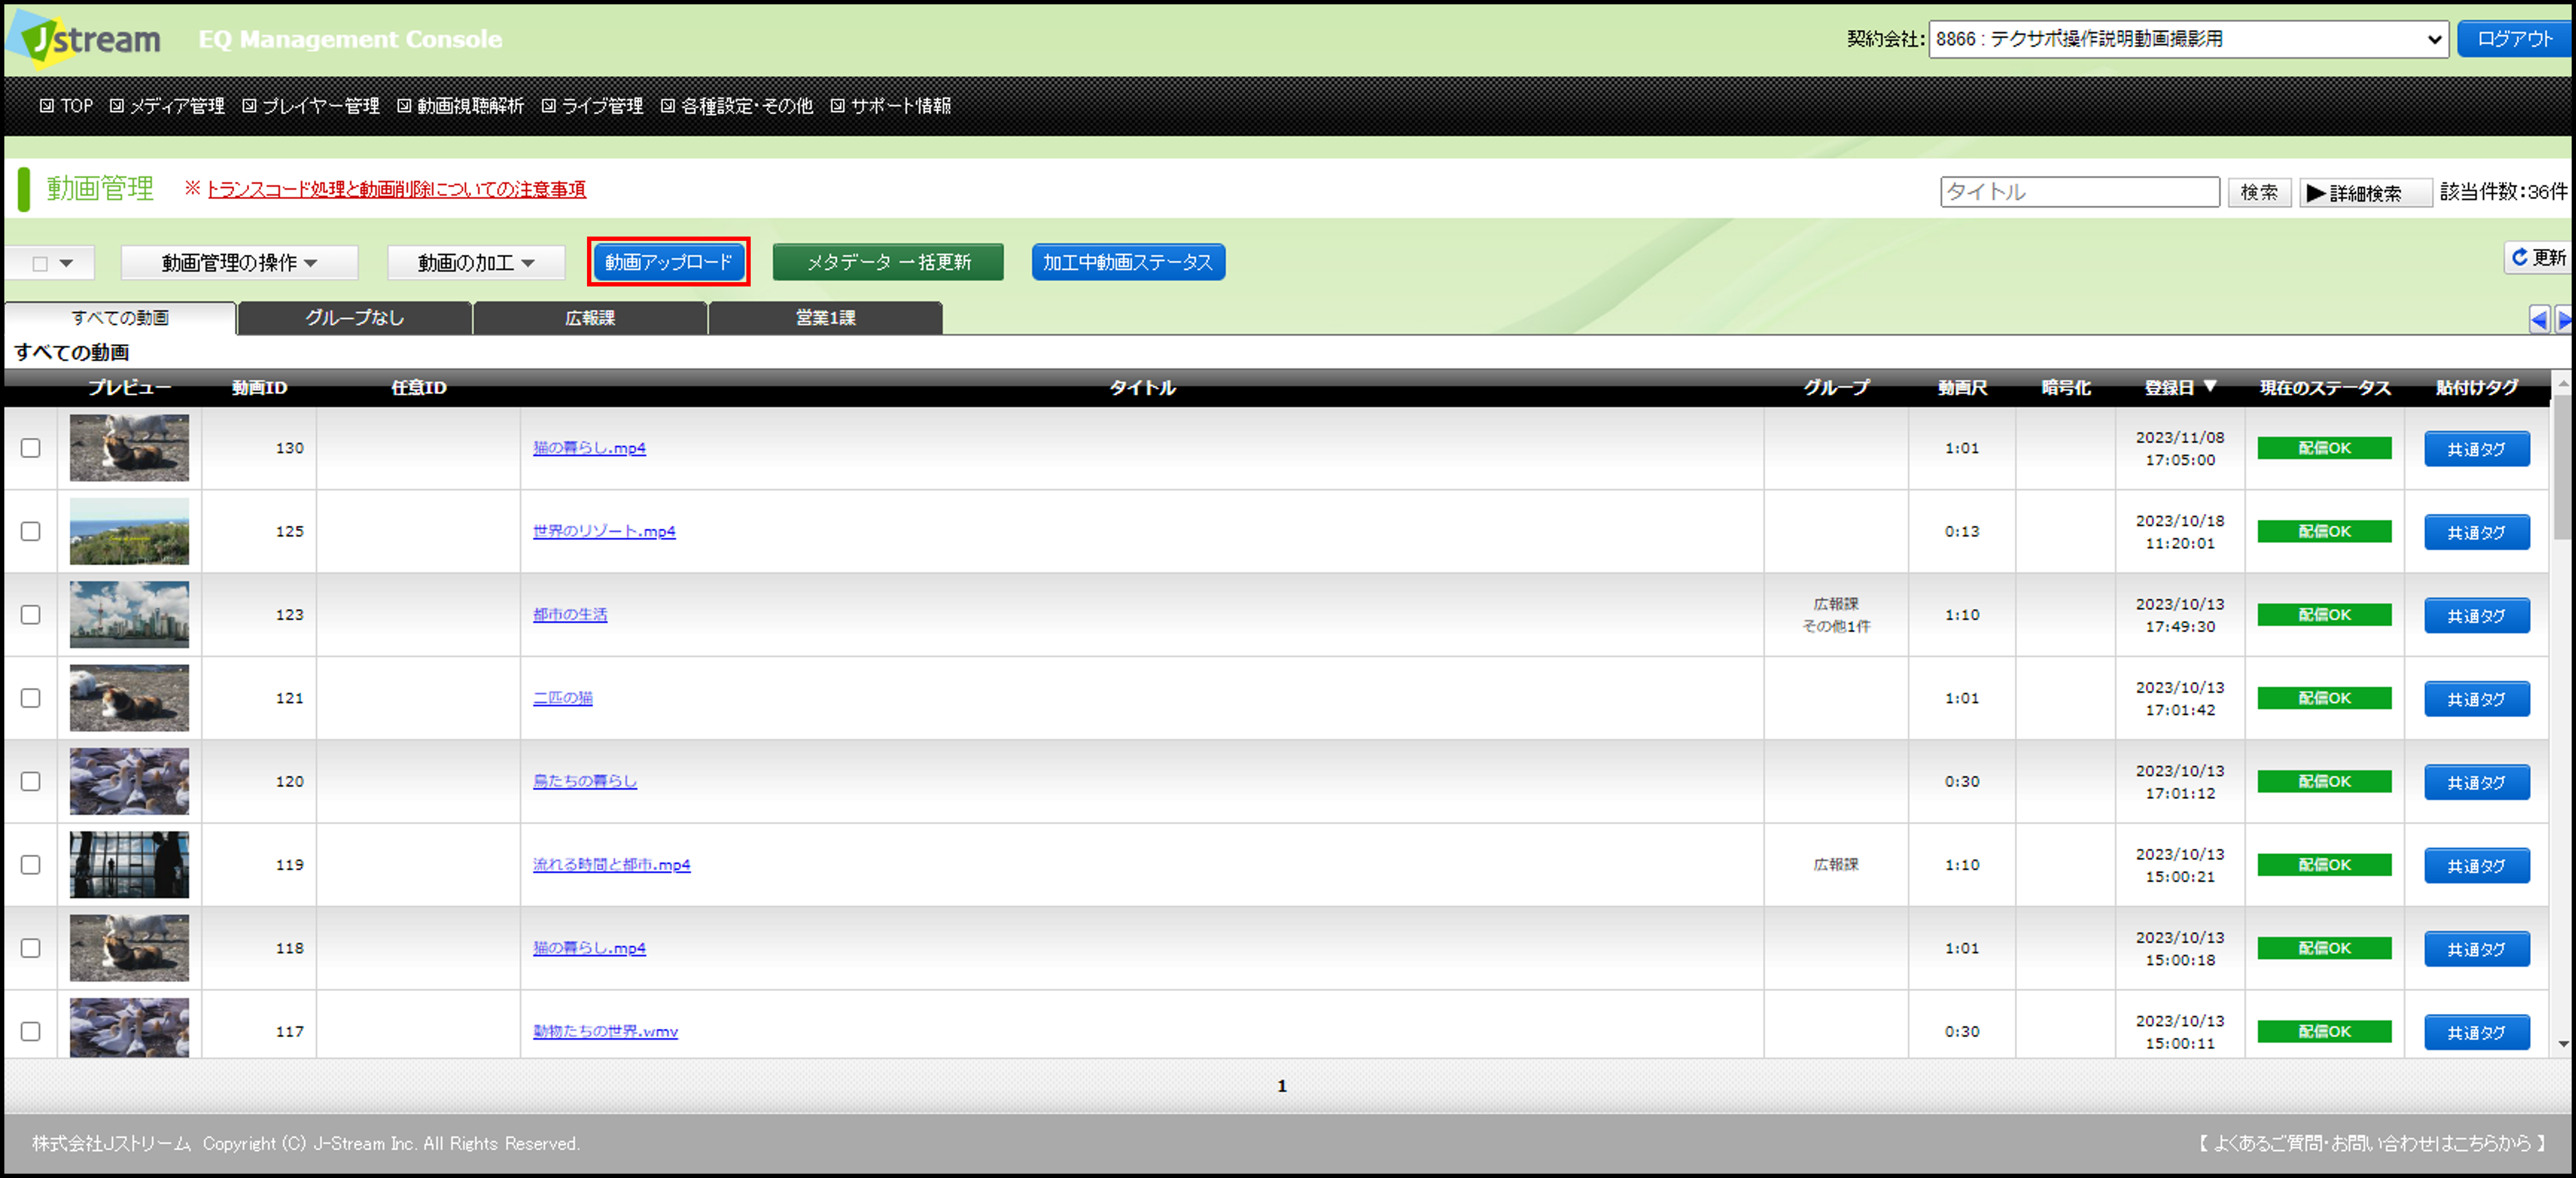Open プレイヤー管理 menu
This screenshot has width=2576, height=1178.
tap(311, 105)
